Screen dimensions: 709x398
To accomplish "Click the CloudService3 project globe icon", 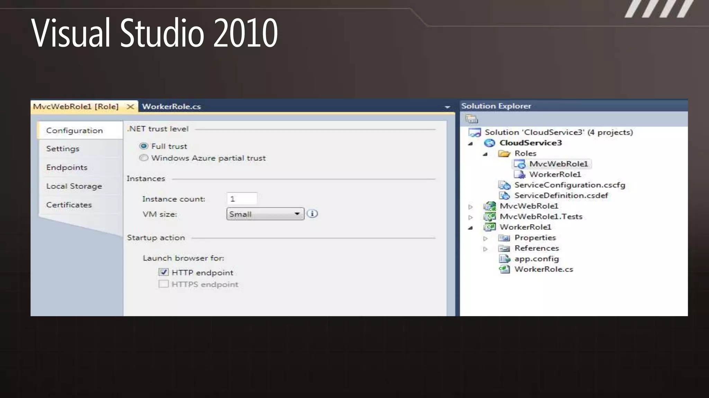I will [x=490, y=143].
